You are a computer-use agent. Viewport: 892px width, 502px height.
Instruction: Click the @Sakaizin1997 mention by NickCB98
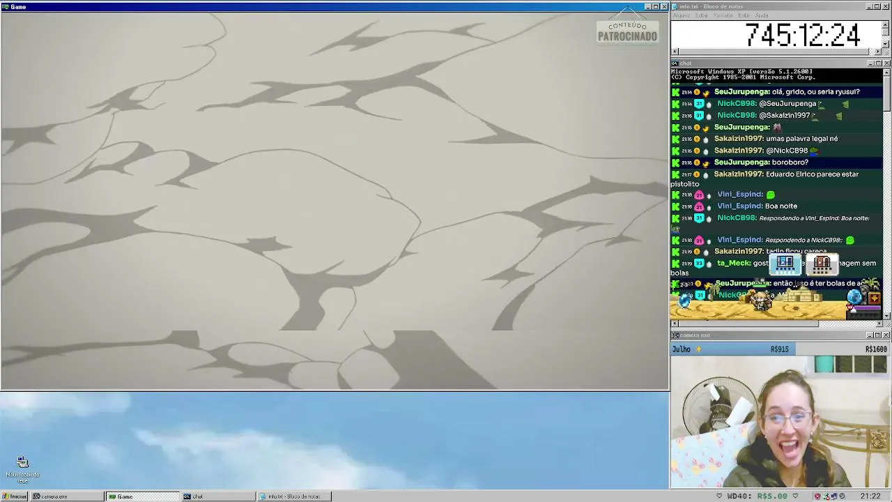click(785, 116)
